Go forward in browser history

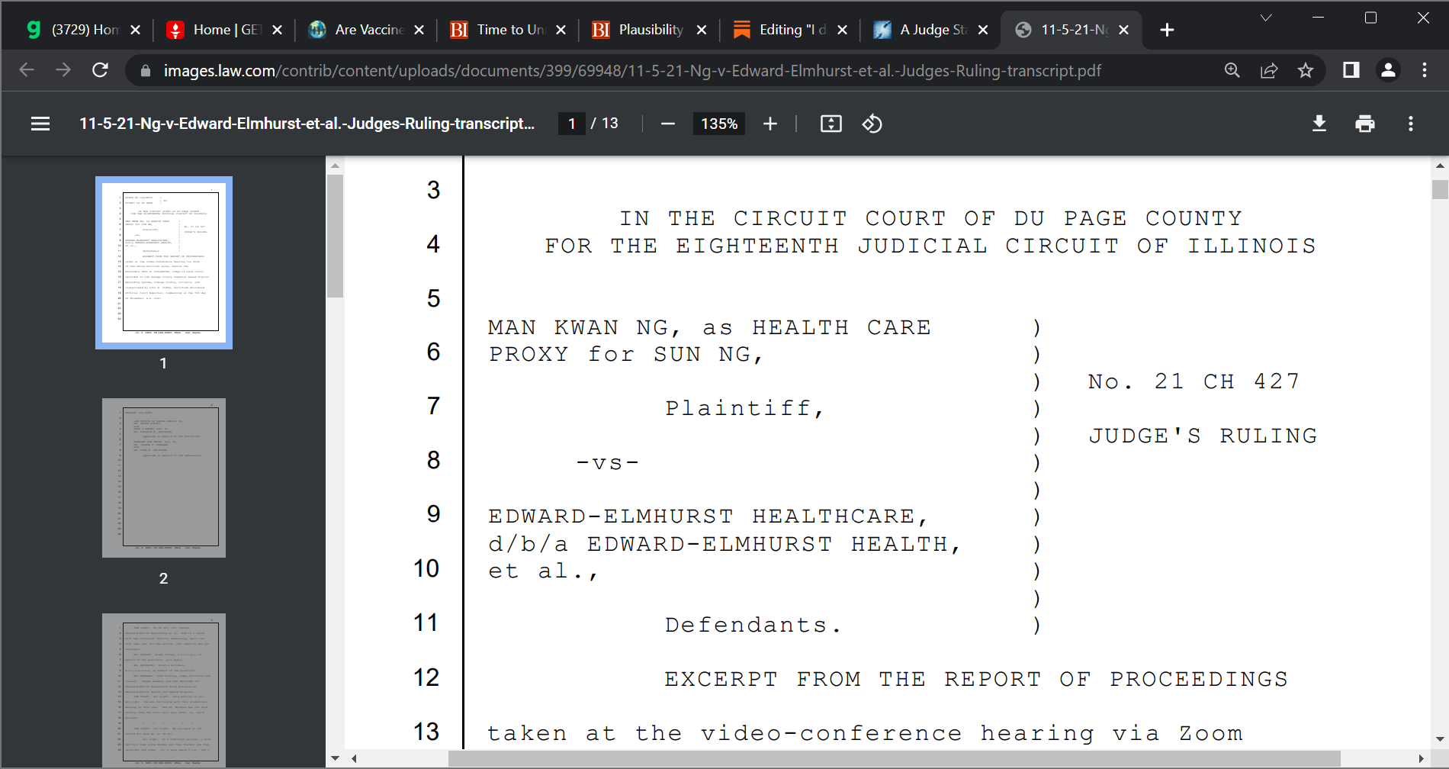click(x=63, y=70)
